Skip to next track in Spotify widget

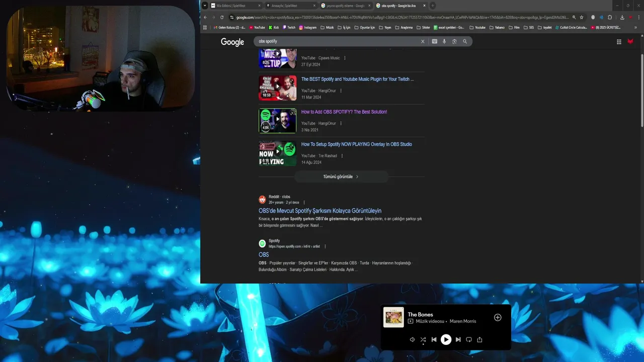pyautogui.click(x=458, y=339)
